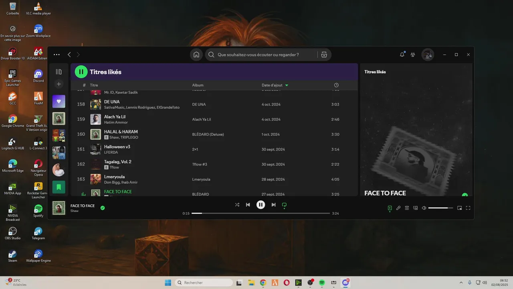Toggle repeat mode
The image size is (513, 289).
click(x=284, y=205)
